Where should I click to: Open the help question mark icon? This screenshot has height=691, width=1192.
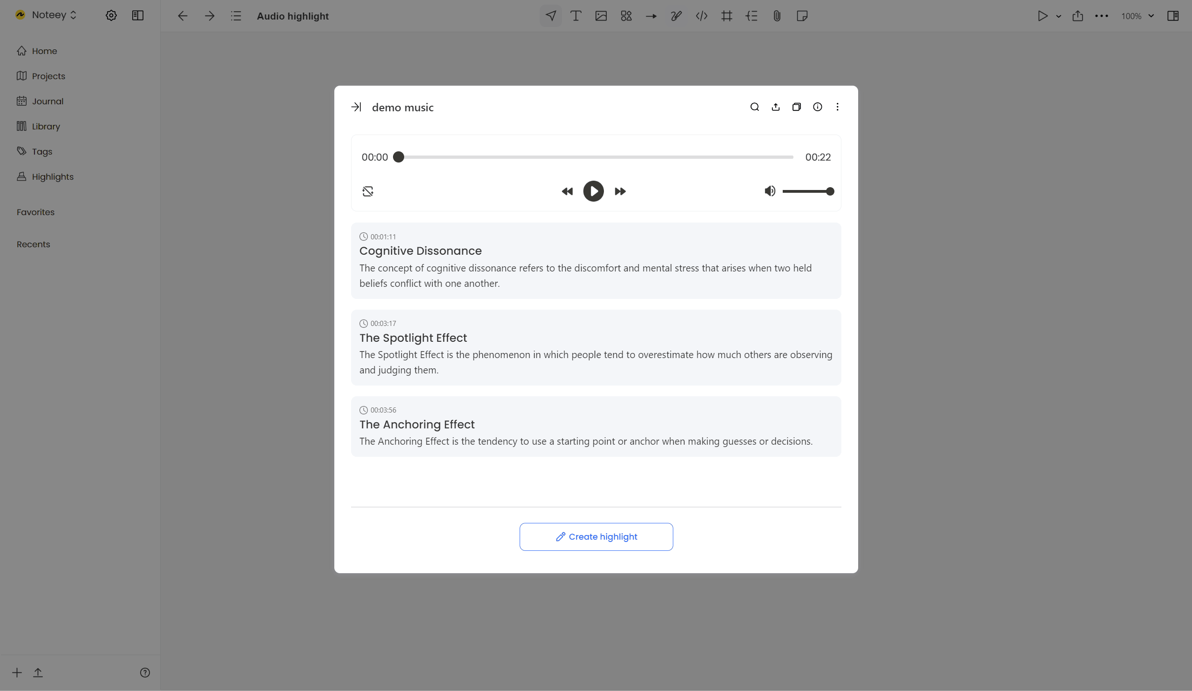(145, 672)
